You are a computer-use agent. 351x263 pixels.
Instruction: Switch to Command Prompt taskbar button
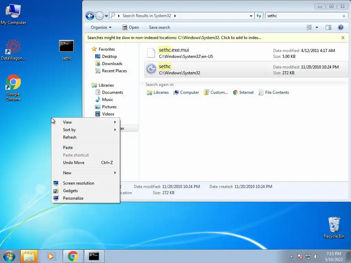click(x=94, y=256)
